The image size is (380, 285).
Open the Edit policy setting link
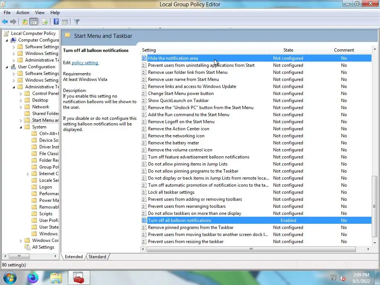point(85,62)
